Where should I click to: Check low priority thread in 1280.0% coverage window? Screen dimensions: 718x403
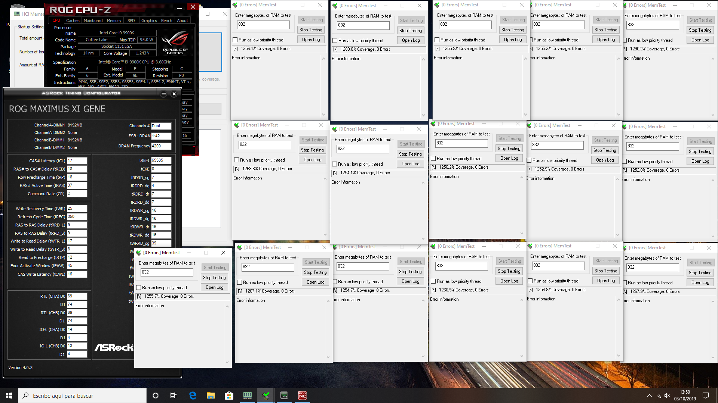click(335, 41)
